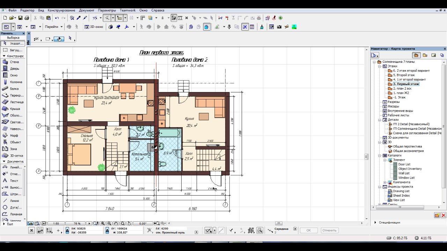Open the Конструирование menu
The image size is (447, 251).
coord(61,10)
